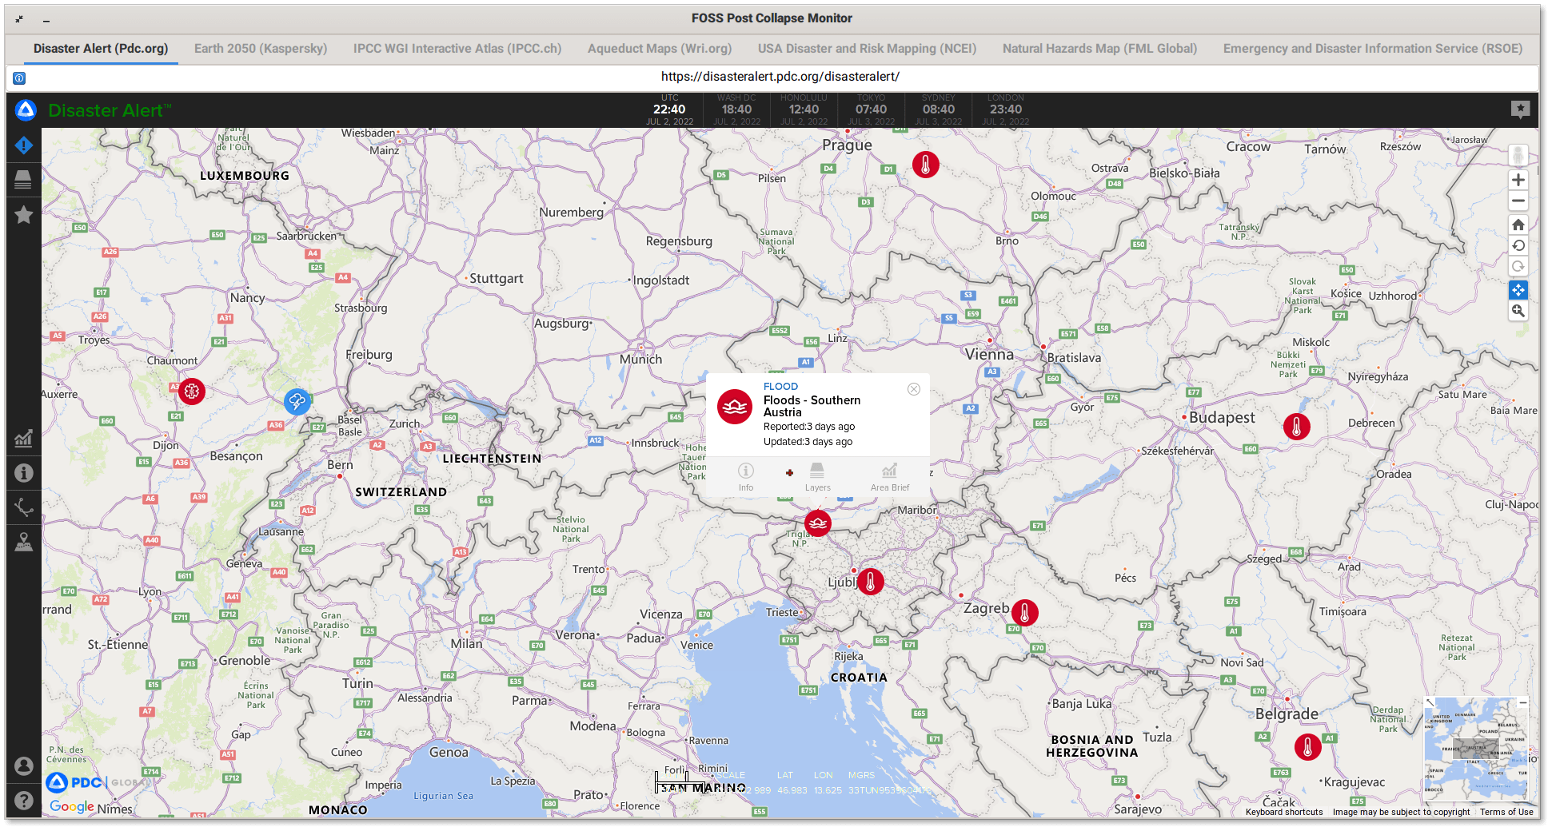Select the heat marker south of Belgrade
The height and width of the screenshot is (827, 1548).
(1308, 747)
